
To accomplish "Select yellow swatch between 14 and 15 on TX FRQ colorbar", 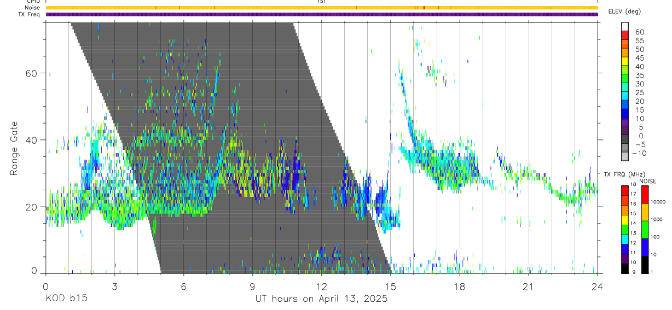I will (x=625, y=220).
